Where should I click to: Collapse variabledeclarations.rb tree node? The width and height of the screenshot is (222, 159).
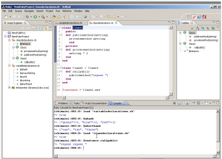(x=9, y=66)
